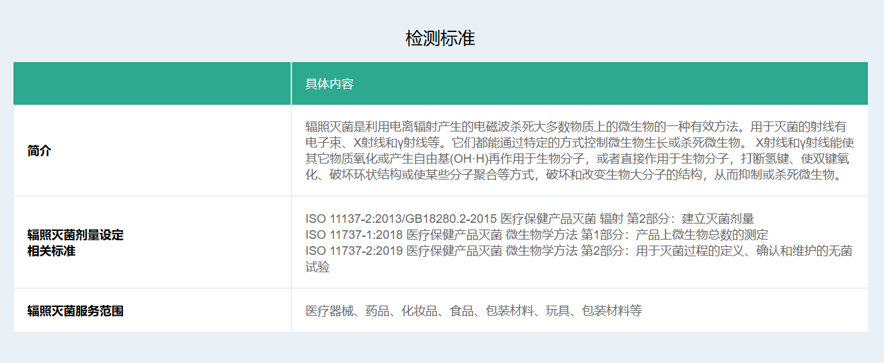Click the empty green header cell

152,83
